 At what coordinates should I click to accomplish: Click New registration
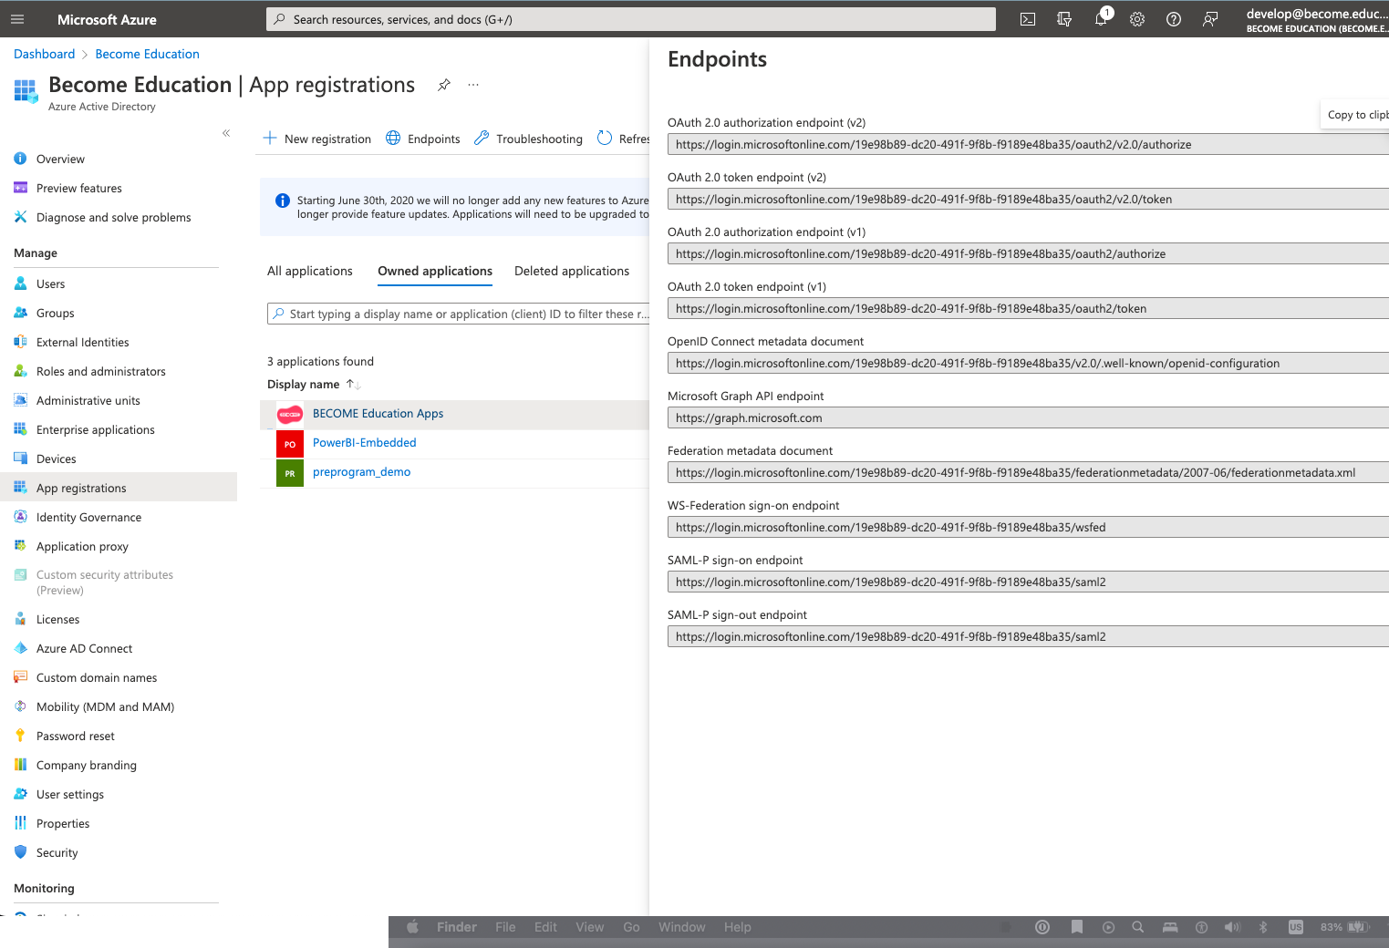316,139
